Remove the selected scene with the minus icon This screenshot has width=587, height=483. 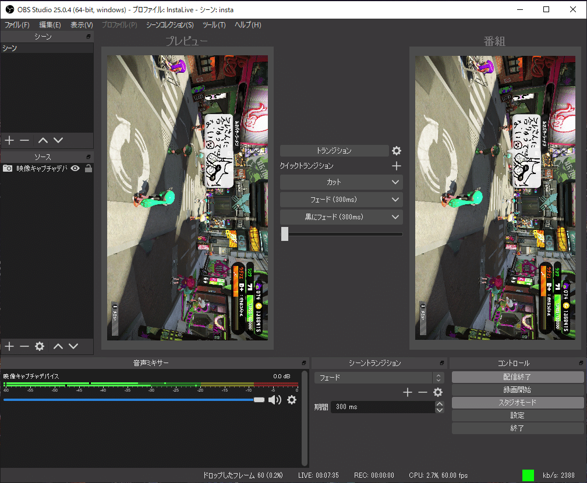coord(24,140)
